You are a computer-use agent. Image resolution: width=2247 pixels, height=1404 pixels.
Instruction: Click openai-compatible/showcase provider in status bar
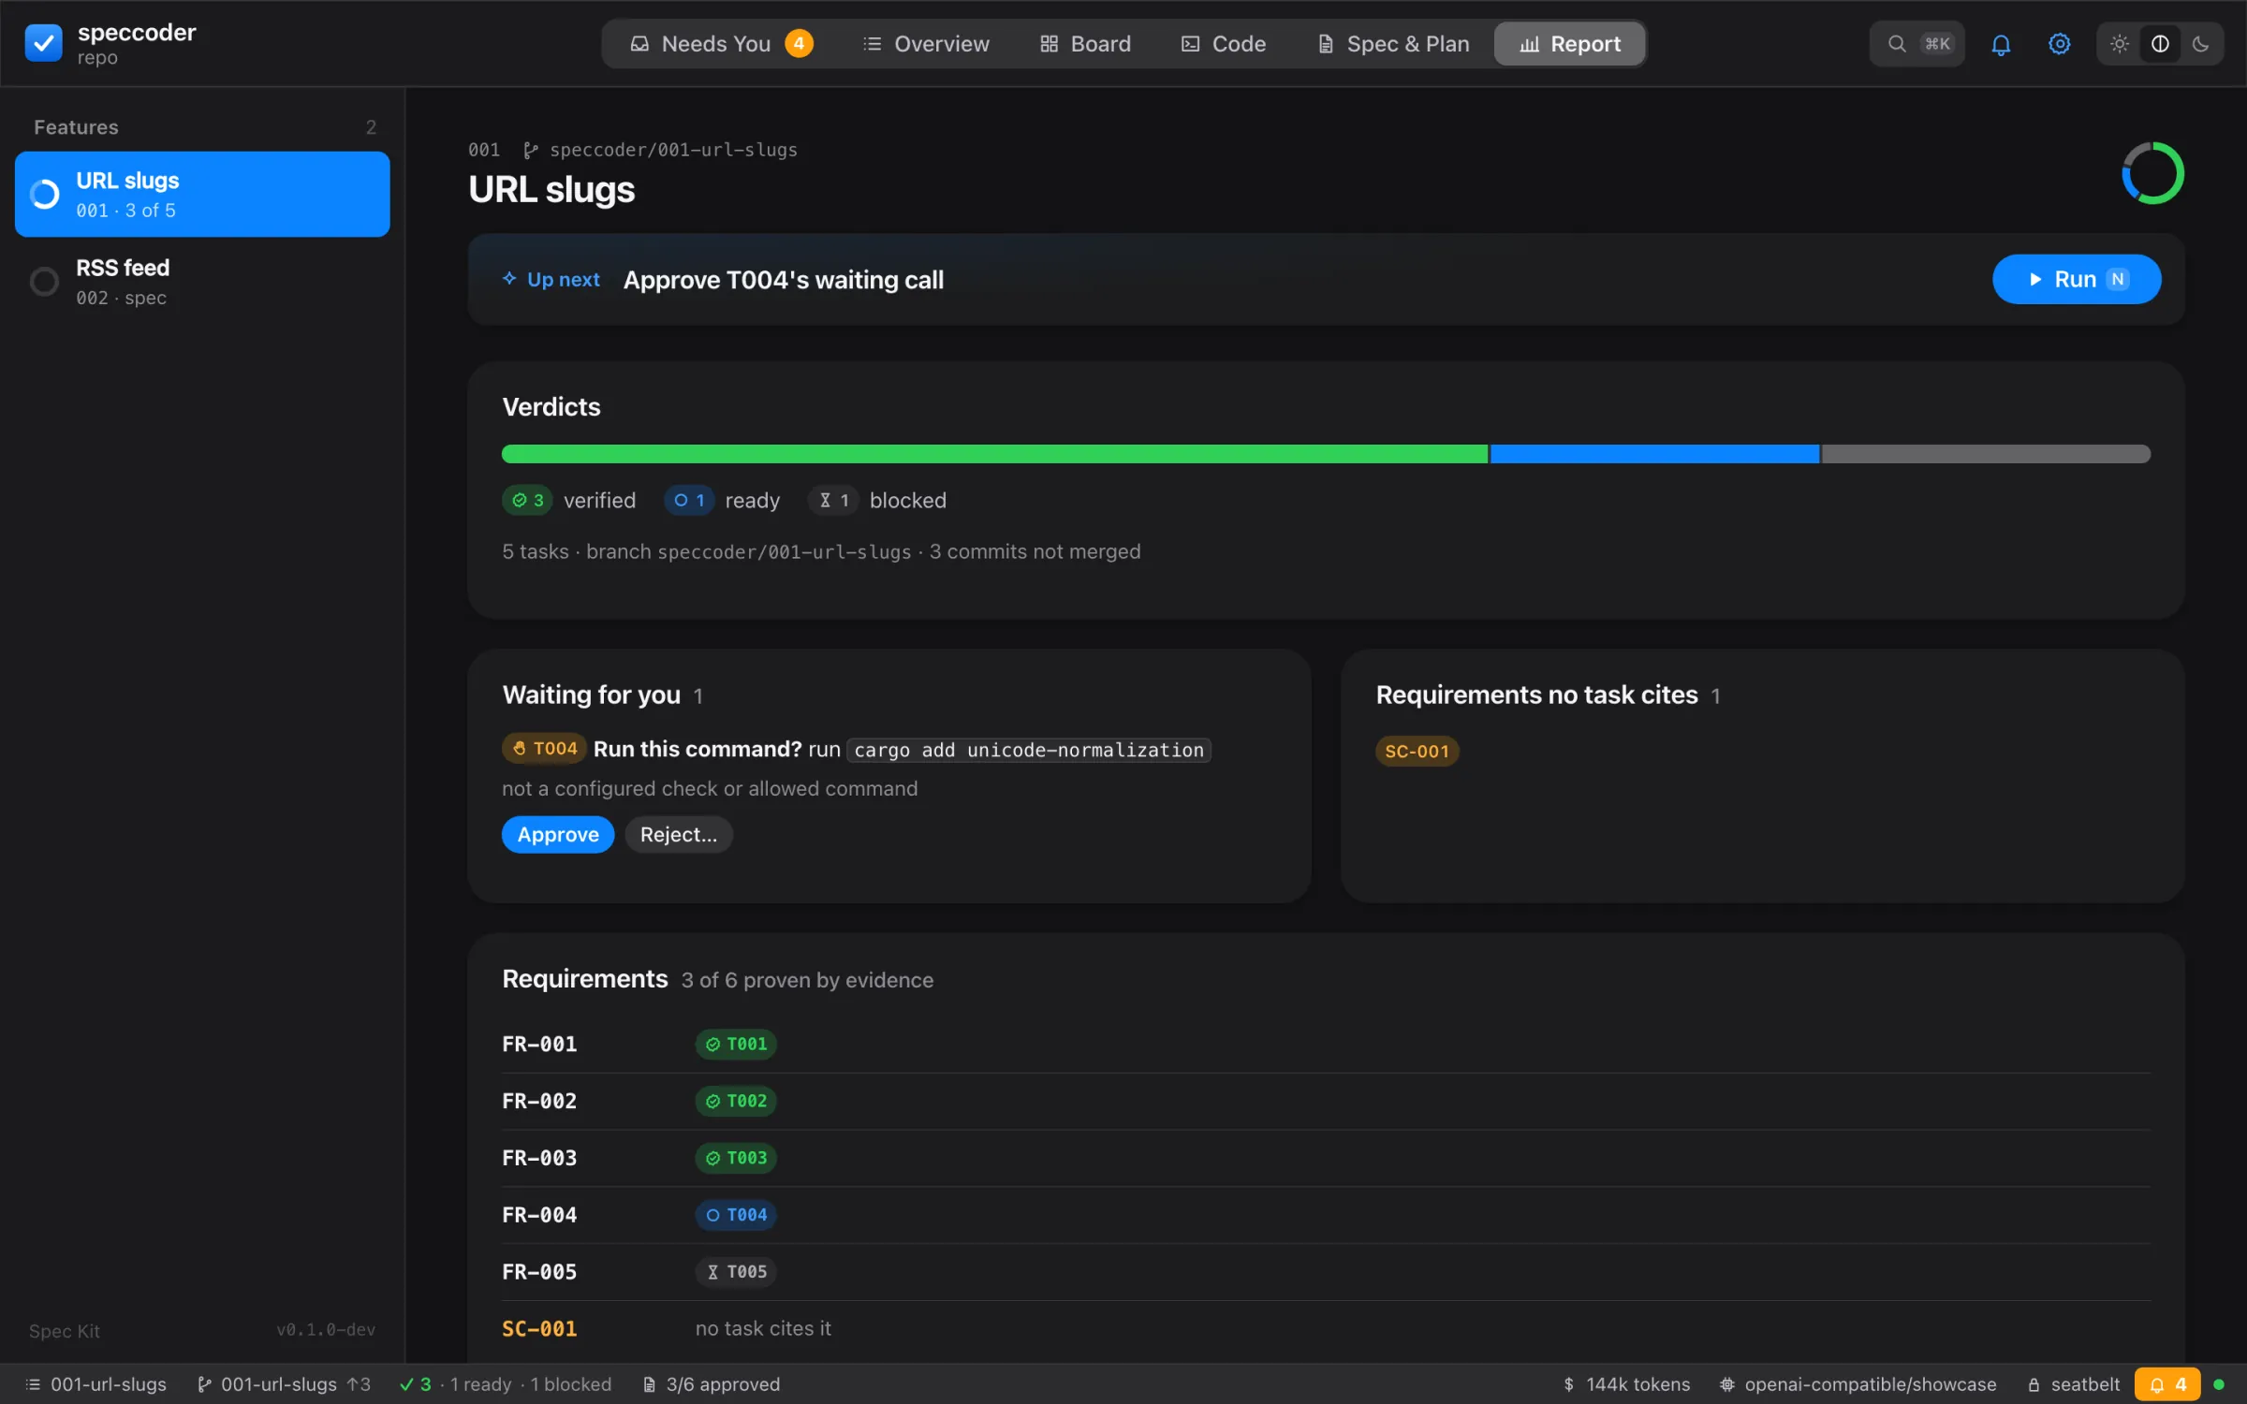pos(1858,1384)
